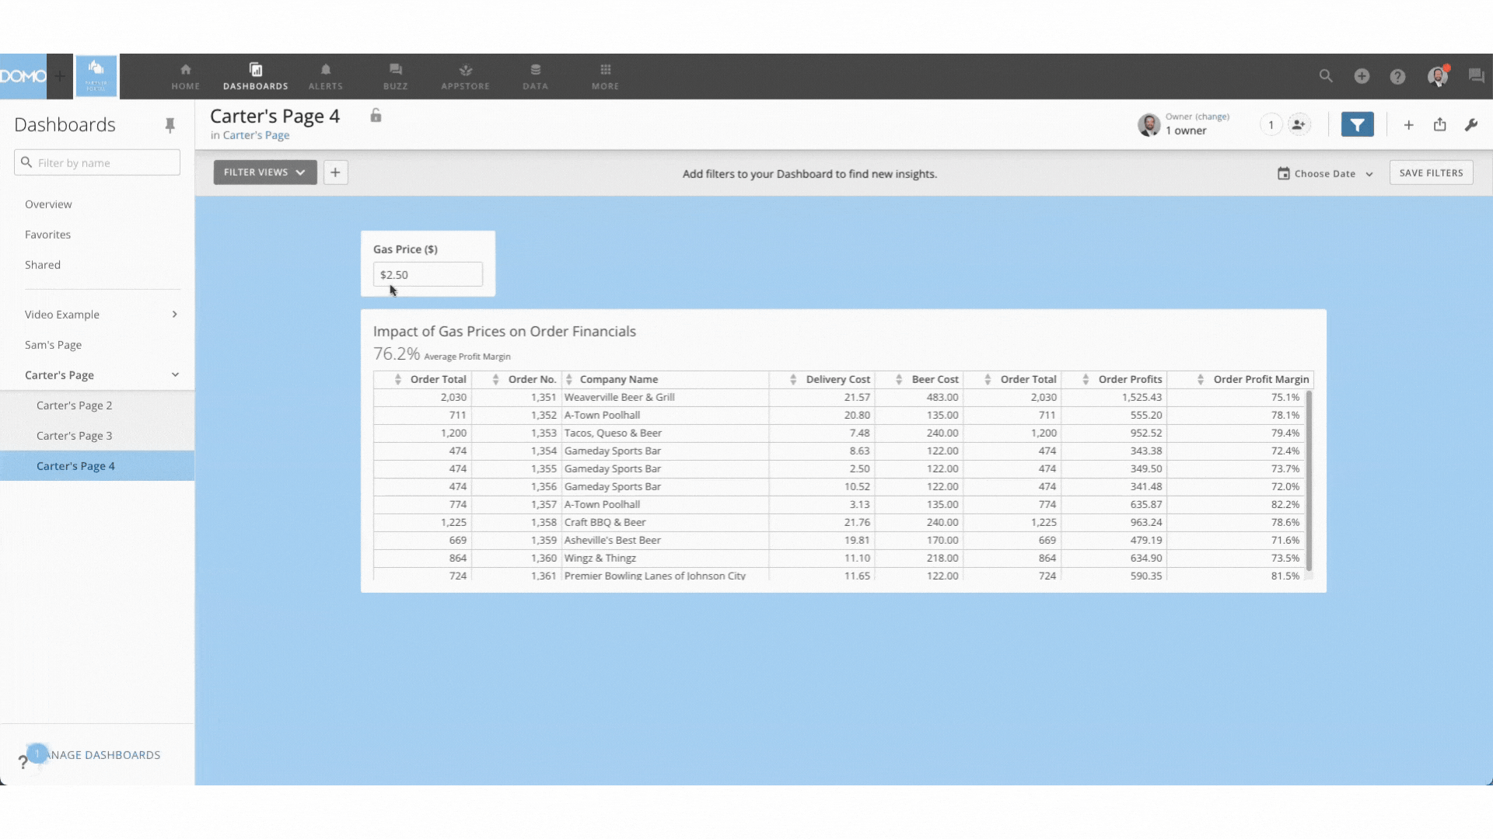Open the Home navigation icon

[185, 76]
